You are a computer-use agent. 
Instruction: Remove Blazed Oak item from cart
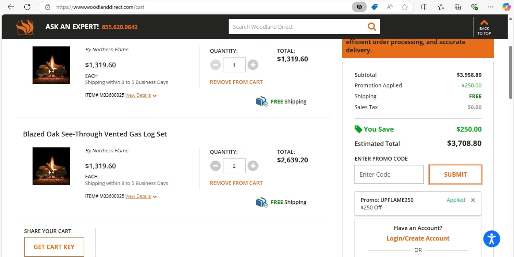click(236, 183)
